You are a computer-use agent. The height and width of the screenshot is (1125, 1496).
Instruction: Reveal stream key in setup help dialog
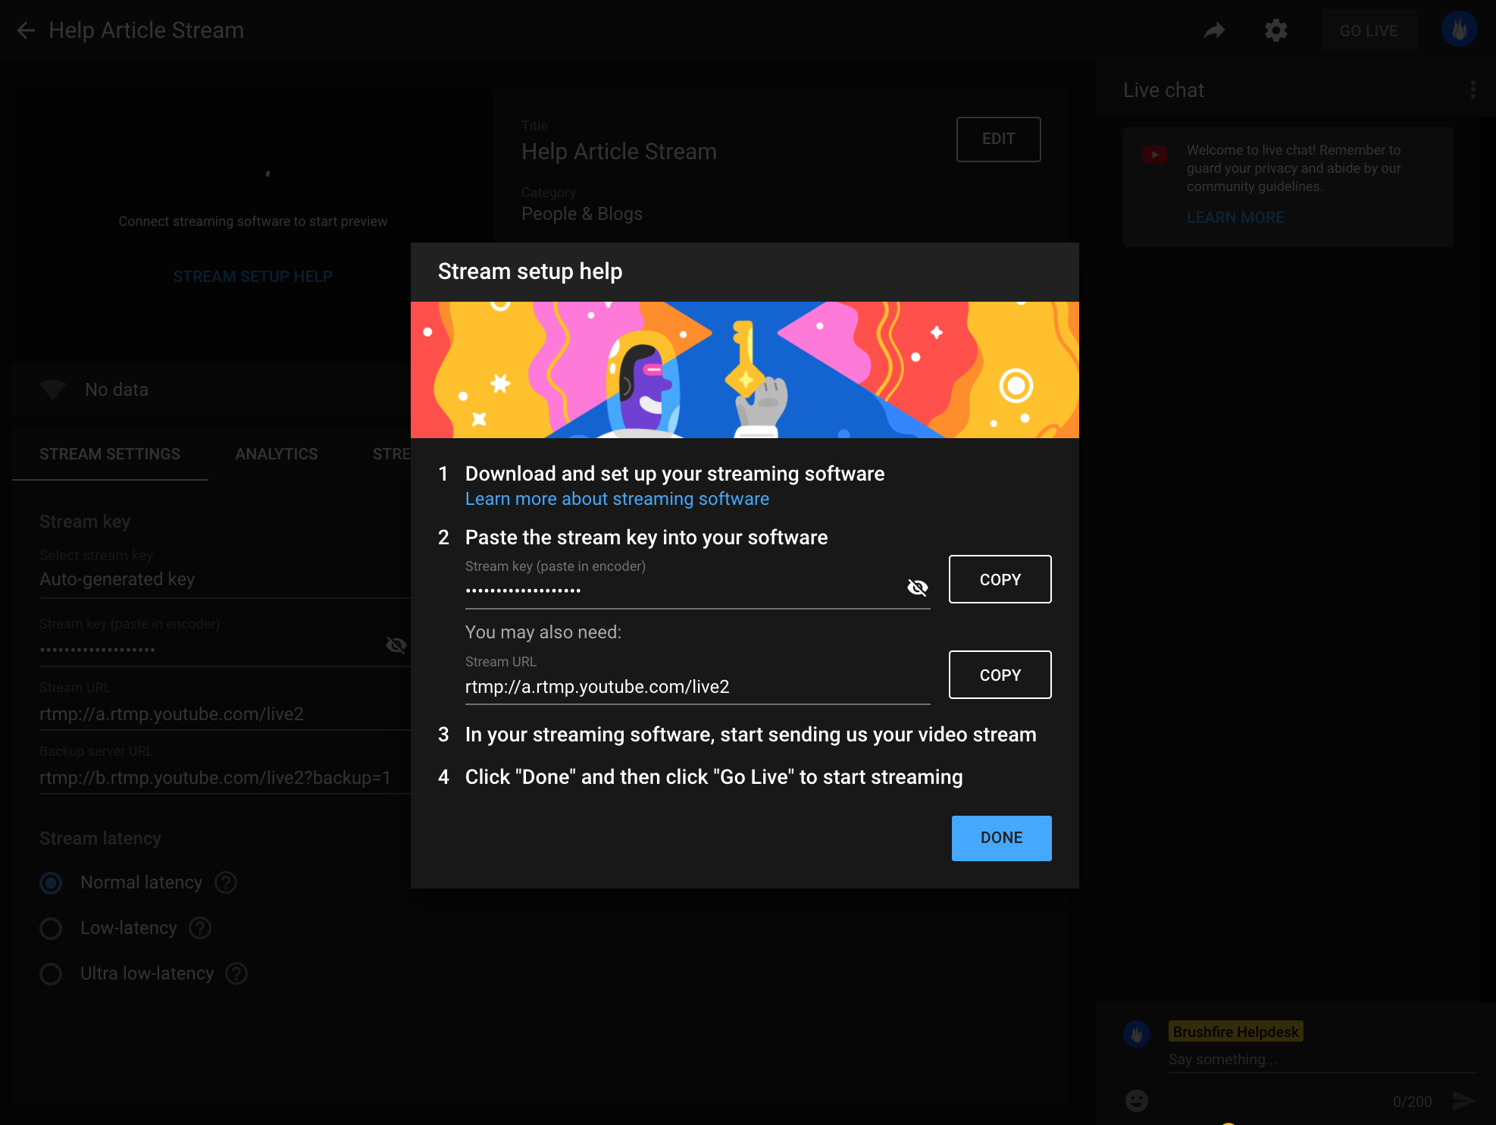917,588
